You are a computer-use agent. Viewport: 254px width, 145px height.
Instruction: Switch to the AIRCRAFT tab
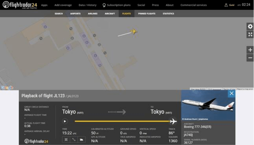110,14
